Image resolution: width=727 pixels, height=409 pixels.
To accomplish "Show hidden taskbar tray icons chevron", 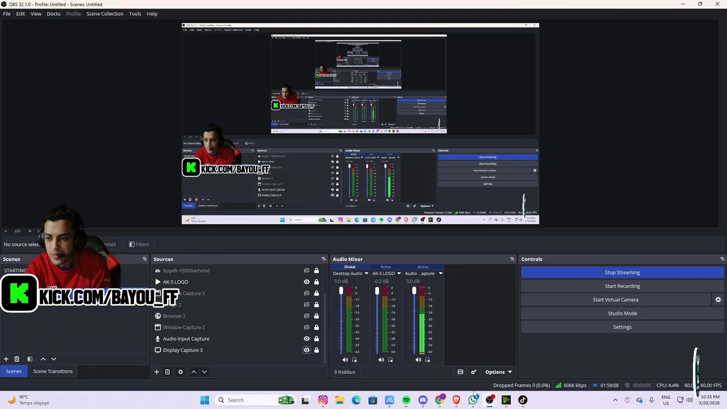I will 615,400.
